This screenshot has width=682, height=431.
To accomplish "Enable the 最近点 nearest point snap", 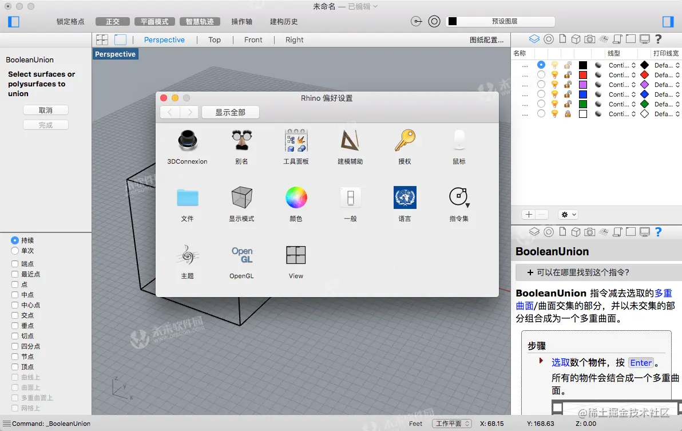I will click(15, 274).
